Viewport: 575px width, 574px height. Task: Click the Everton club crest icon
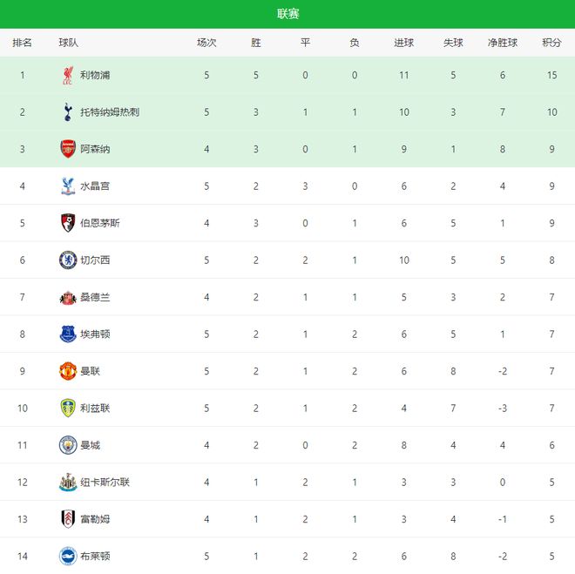click(x=68, y=334)
